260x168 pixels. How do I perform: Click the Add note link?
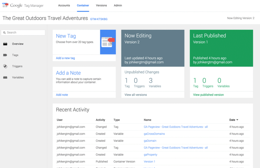tap(62, 95)
